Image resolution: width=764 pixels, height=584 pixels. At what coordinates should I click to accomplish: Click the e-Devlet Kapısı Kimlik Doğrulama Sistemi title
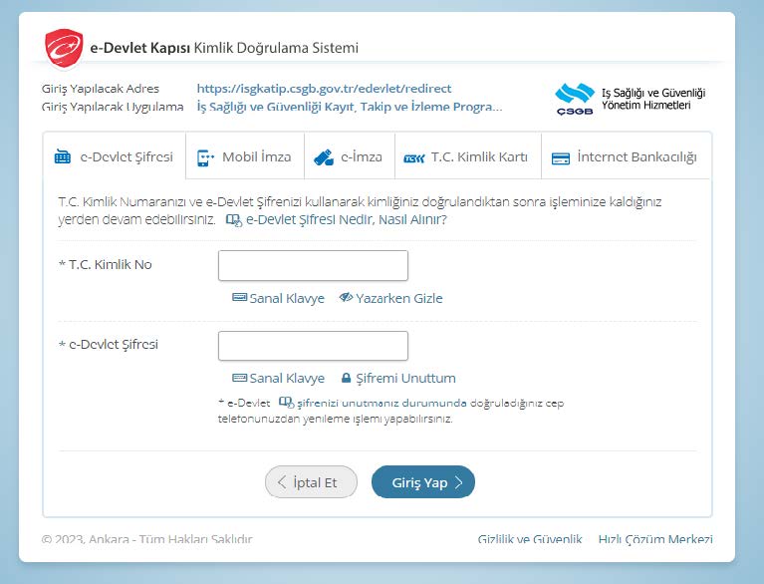224,48
